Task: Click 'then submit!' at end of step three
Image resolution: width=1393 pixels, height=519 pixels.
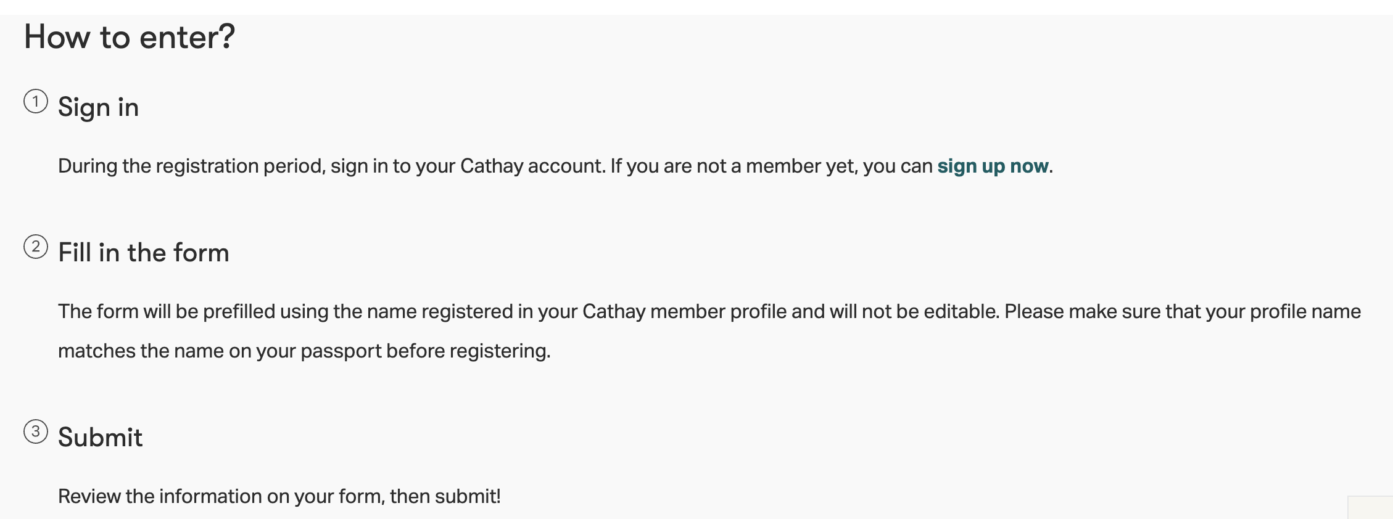Action: [445, 496]
